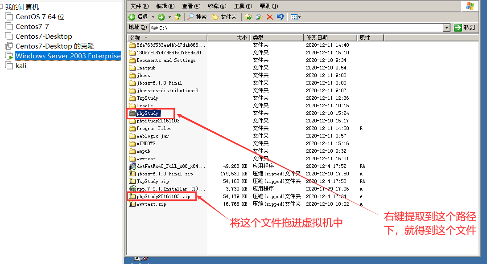This screenshot has width=487, height=264.
Task: Select Centos7-Desktop 的克隆 virtual machine
Action: click(55, 46)
